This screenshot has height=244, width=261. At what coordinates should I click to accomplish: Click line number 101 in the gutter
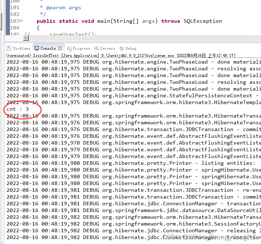(x=15, y=8)
